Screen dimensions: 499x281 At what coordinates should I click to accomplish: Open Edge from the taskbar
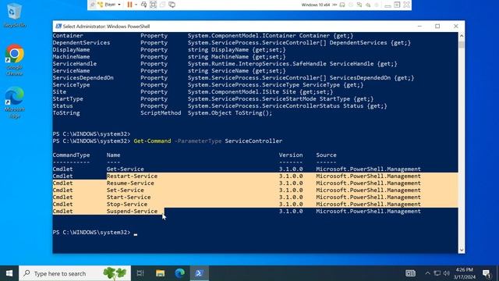point(180,273)
